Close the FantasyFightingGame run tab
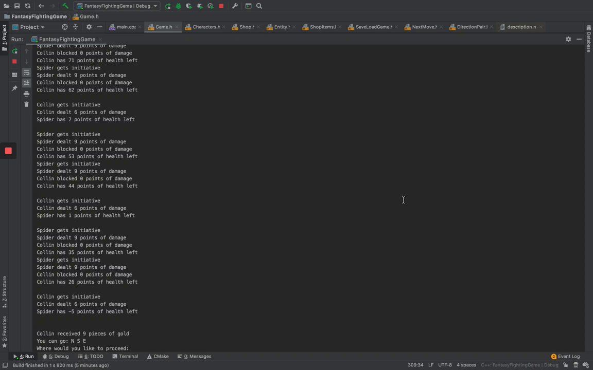Screen dimensions: 593x370 [100, 39]
